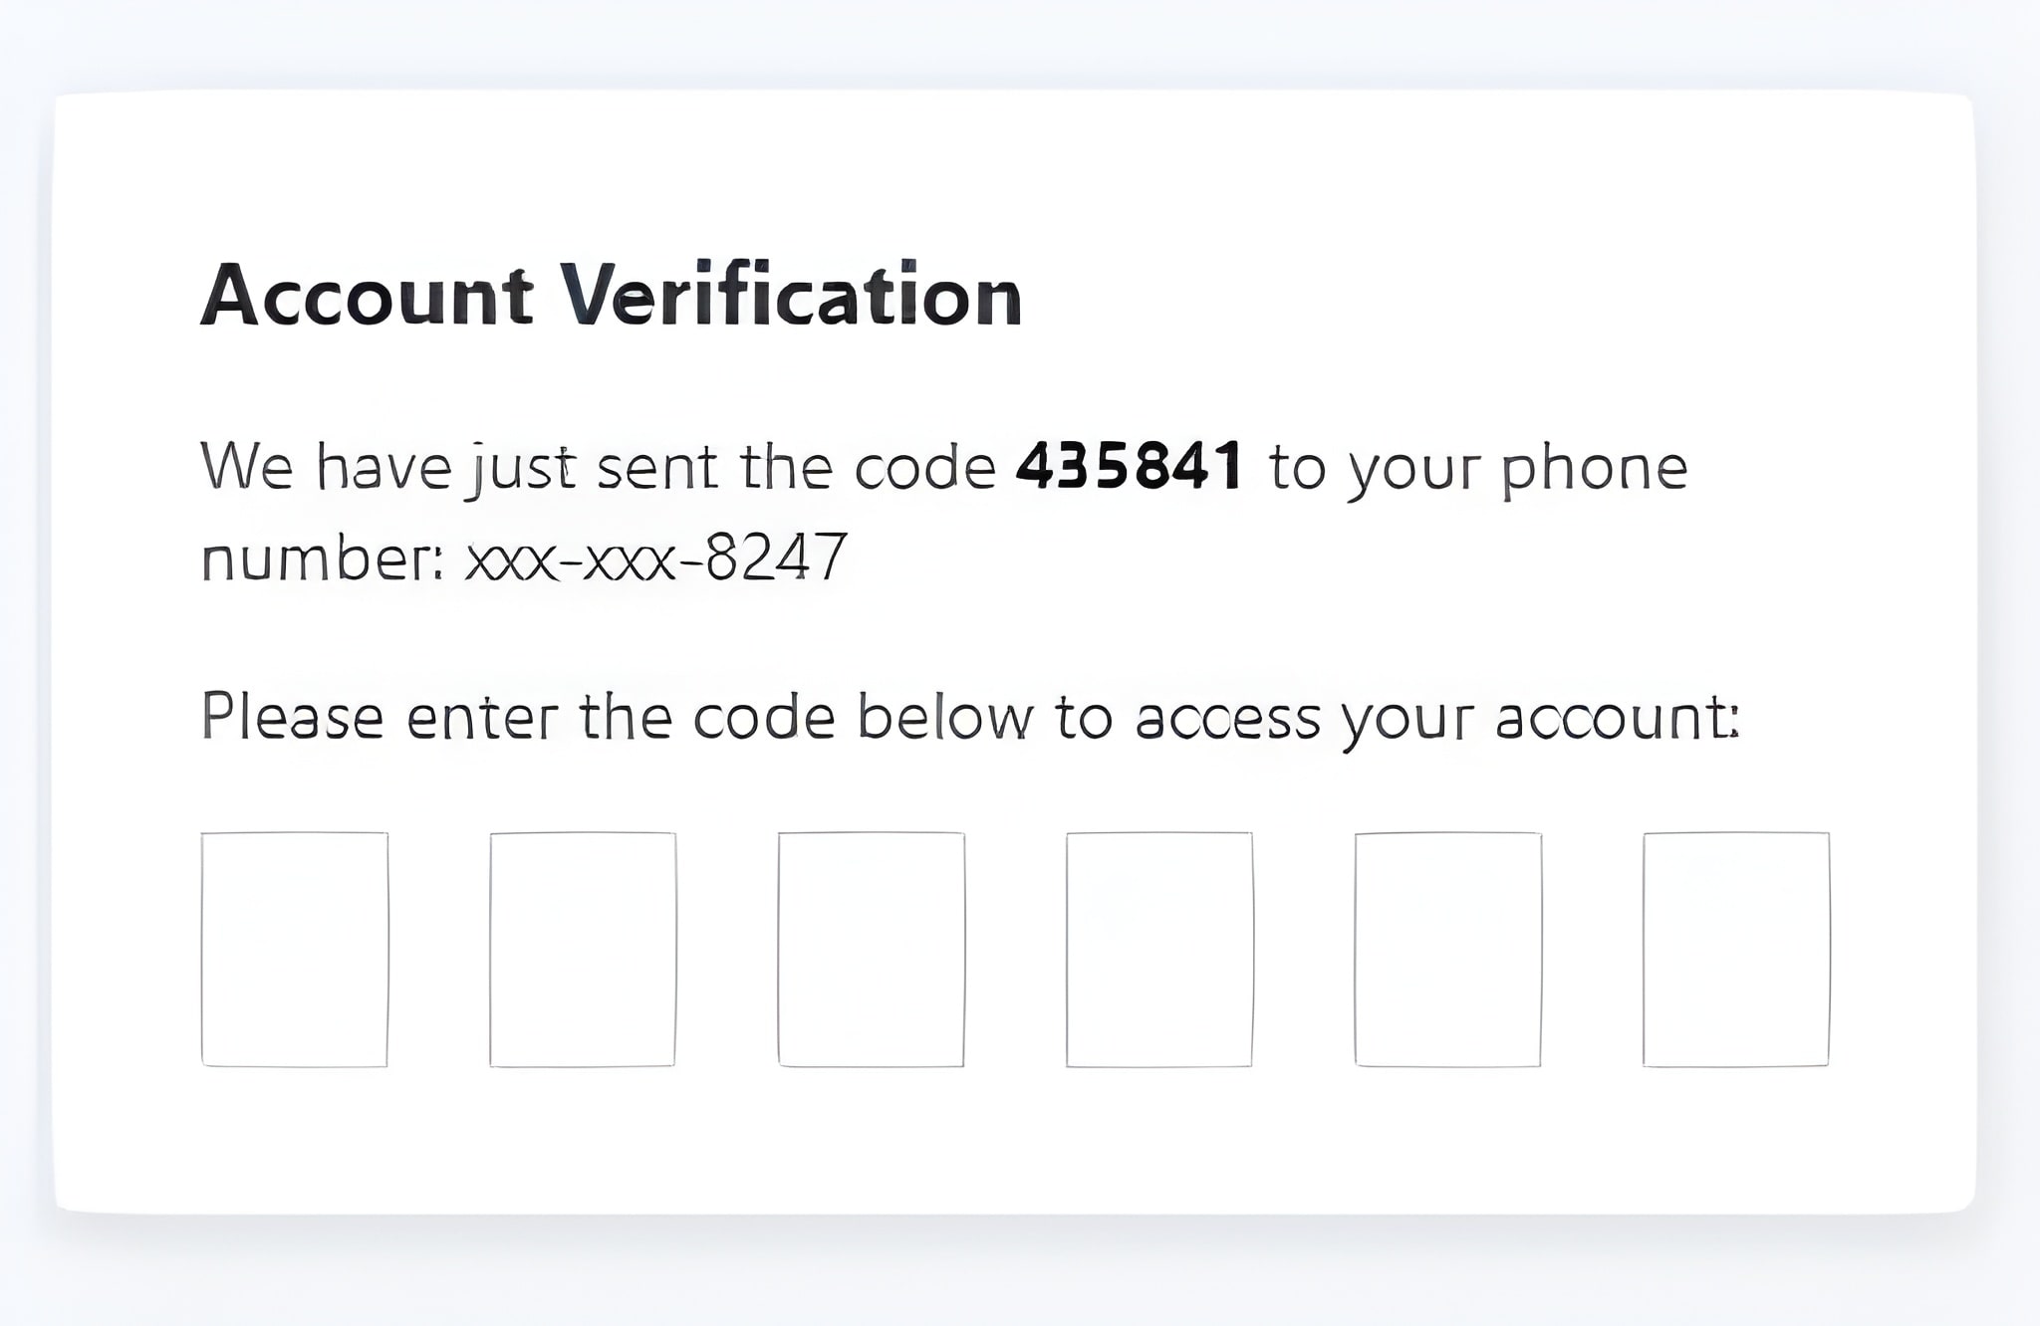This screenshot has width=2040, height=1326.
Task: Focus the third digit input box
Action: tap(872, 950)
